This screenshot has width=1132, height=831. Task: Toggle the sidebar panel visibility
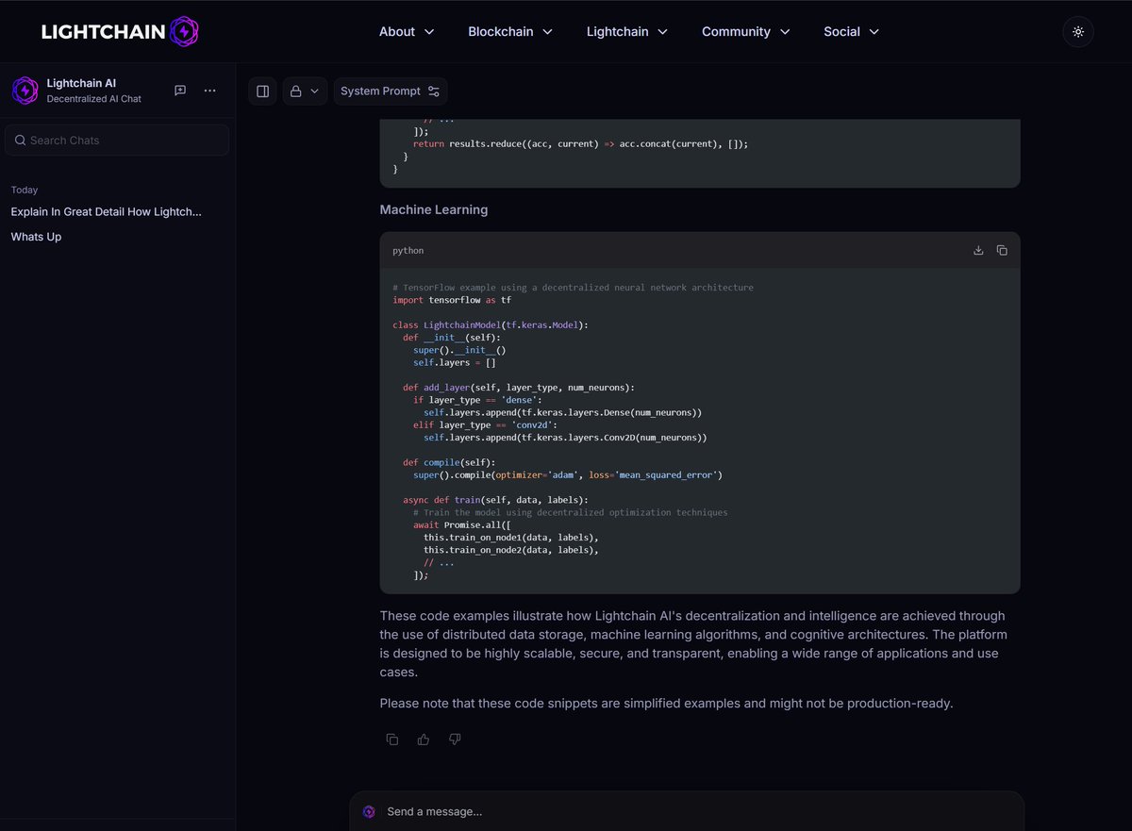(263, 91)
